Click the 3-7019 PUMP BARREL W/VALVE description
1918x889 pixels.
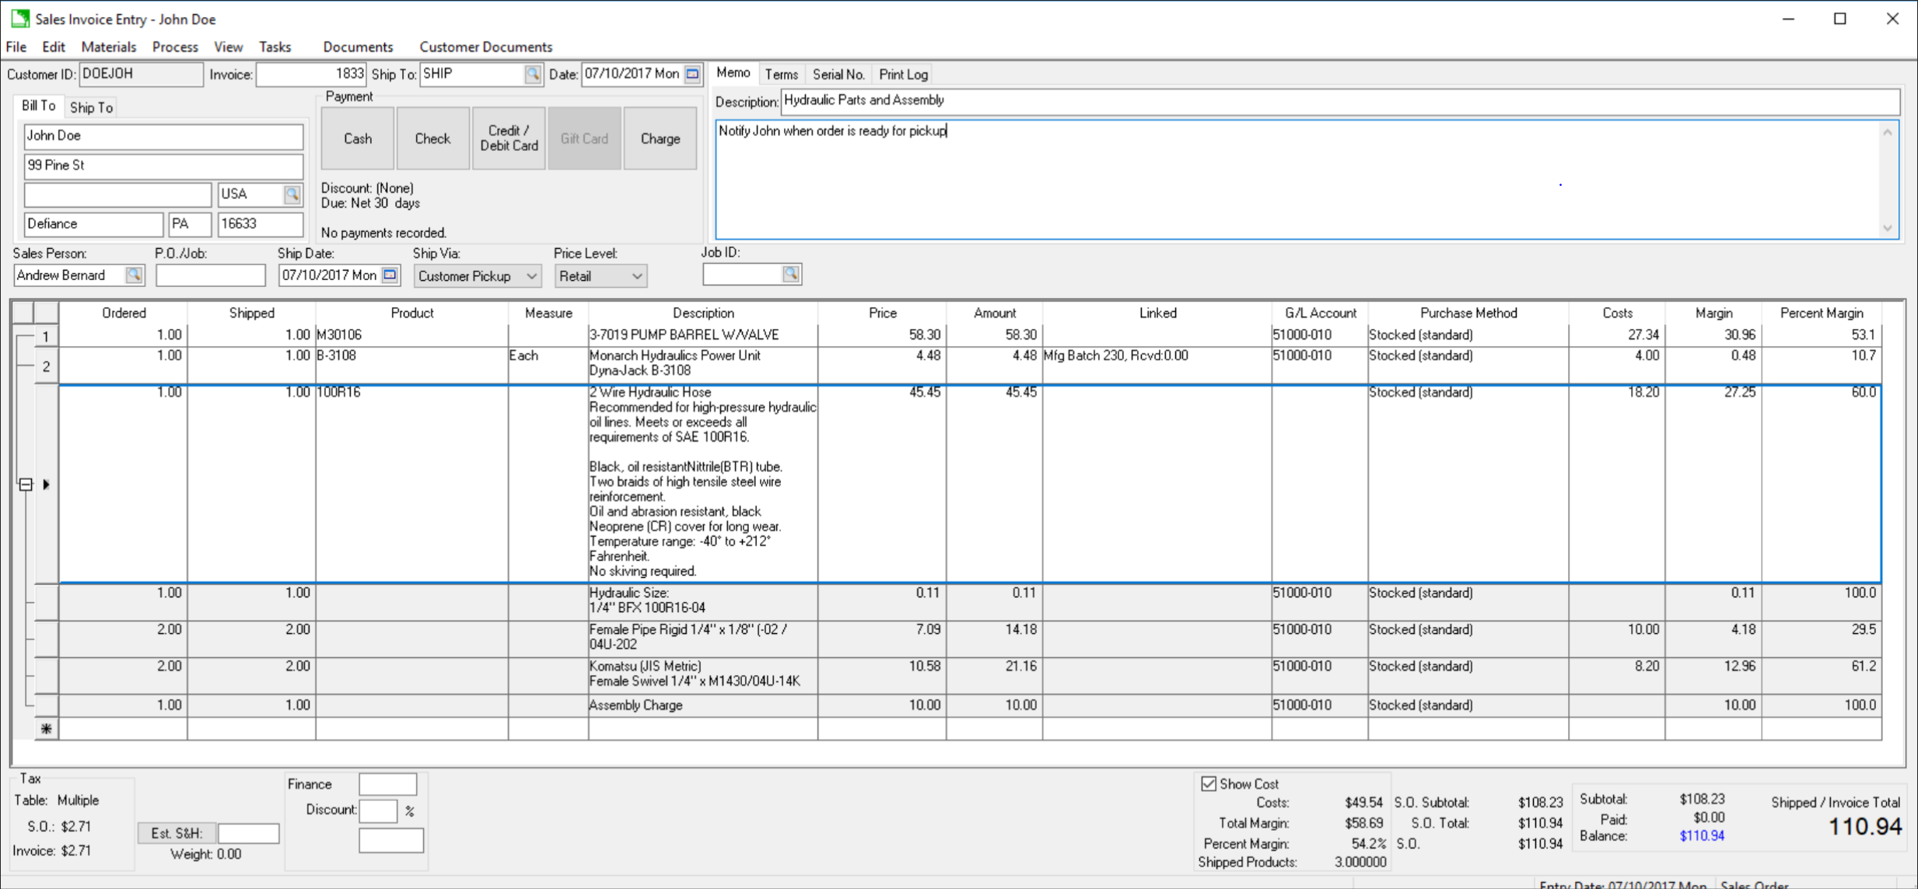(703, 335)
